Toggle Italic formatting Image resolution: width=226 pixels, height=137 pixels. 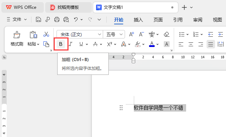[71, 44]
